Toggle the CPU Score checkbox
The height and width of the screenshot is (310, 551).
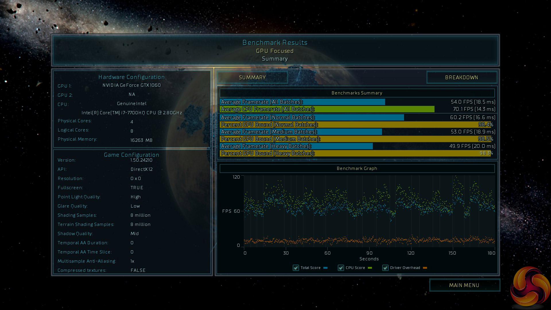pos(341,268)
